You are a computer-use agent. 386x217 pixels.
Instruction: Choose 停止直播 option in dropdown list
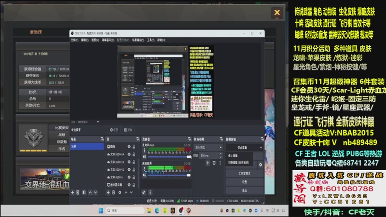tap(239, 156)
